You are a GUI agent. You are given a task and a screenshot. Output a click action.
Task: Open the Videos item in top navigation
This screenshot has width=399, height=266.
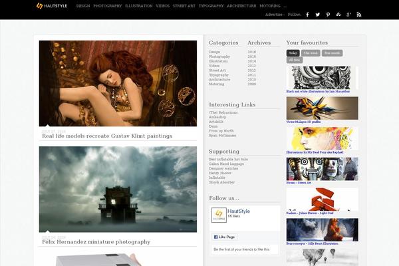click(163, 6)
